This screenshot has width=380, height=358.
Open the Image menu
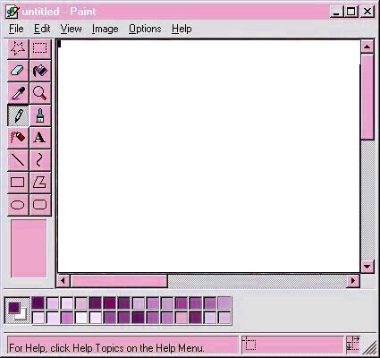(105, 29)
